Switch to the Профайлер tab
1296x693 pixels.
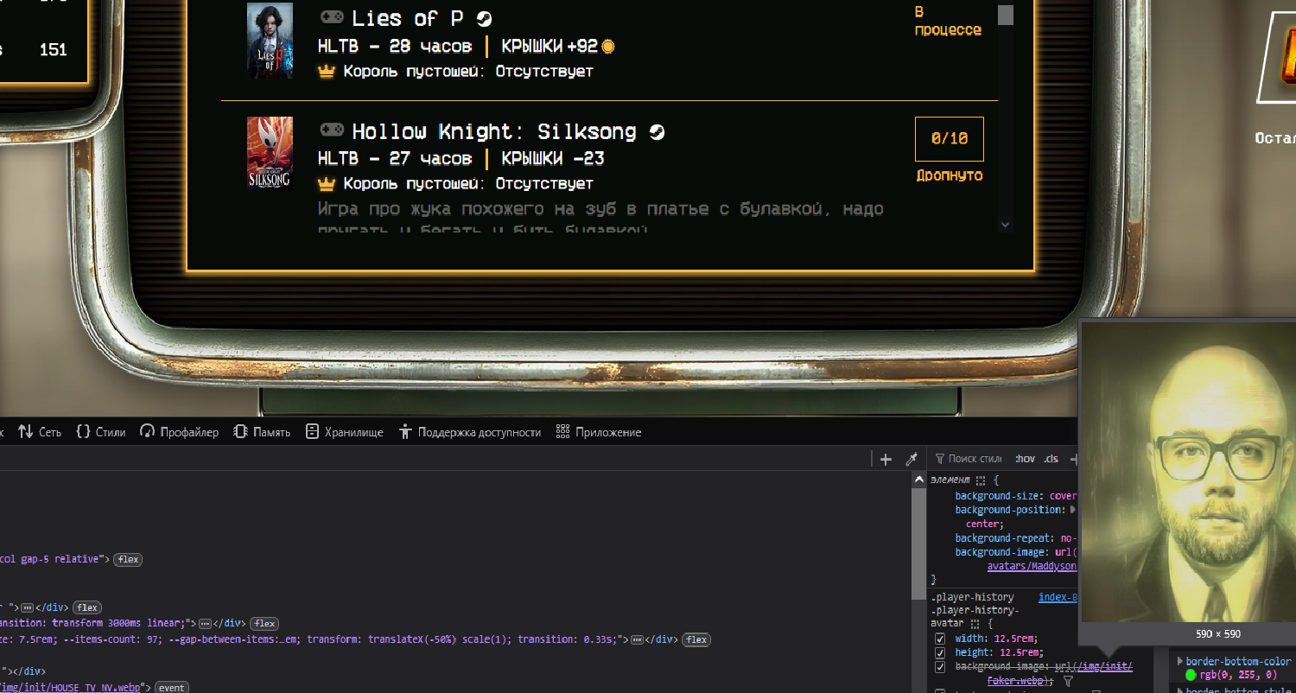[179, 431]
